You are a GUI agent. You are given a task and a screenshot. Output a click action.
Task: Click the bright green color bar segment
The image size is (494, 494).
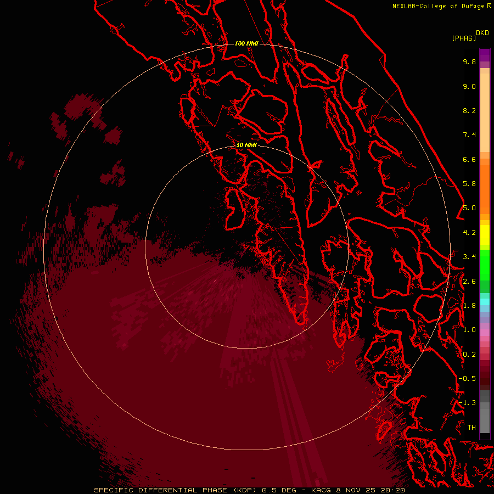point(485,265)
